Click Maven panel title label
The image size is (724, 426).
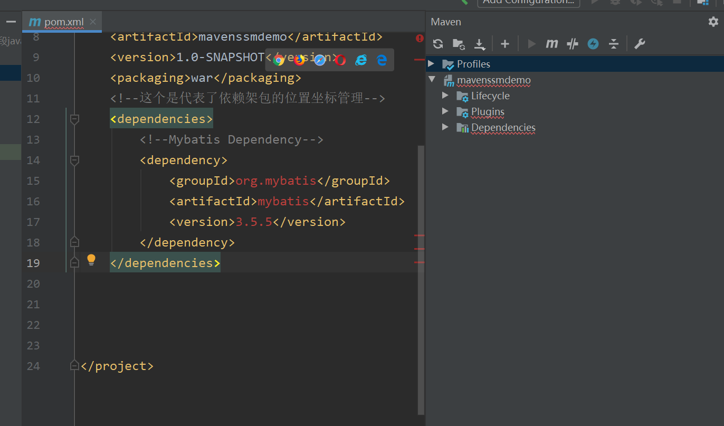(446, 22)
